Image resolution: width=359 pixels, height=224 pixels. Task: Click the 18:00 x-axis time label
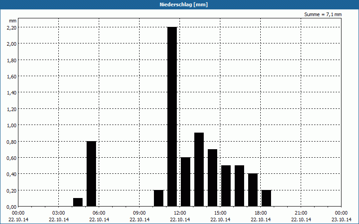click(261, 213)
